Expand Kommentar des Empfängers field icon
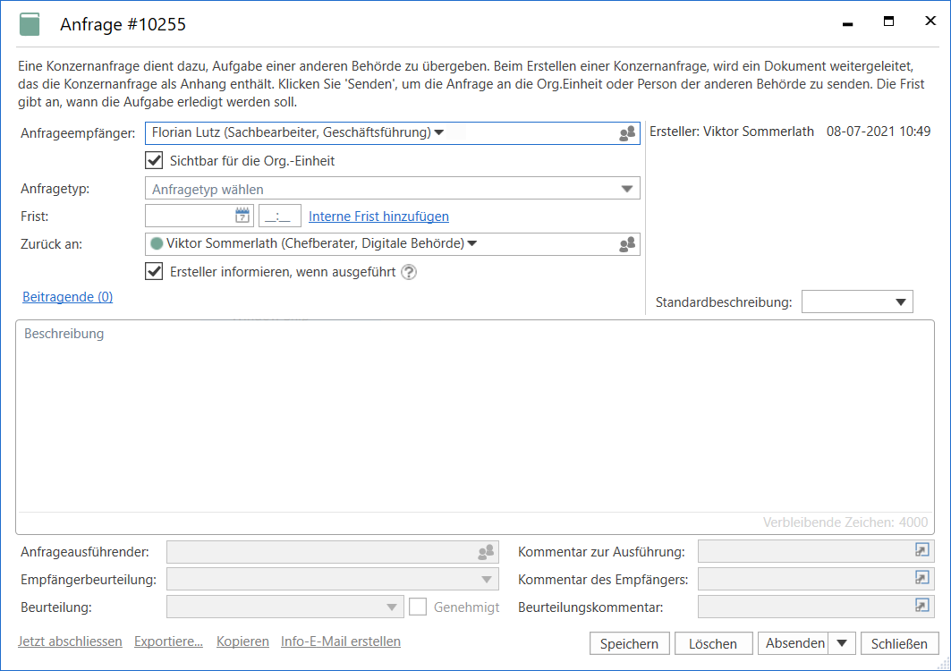This screenshot has height=671, width=951. [x=921, y=579]
